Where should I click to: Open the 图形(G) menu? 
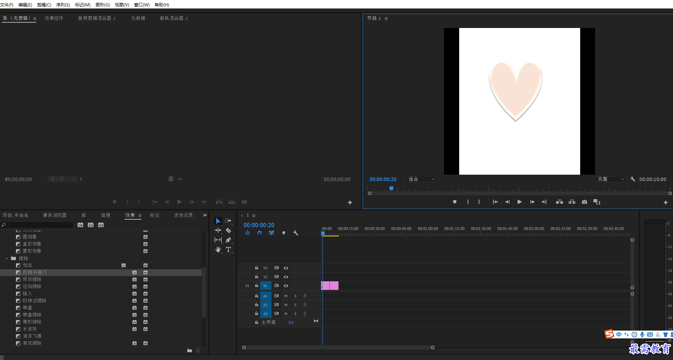pyautogui.click(x=103, y=5)
